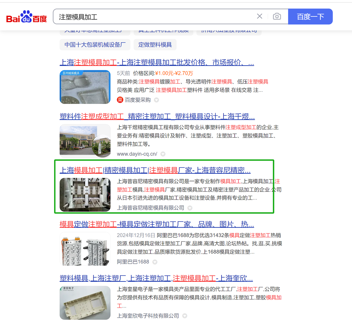Open image search camera icon
The image size is (352, 323).
(x=277, y=16)
